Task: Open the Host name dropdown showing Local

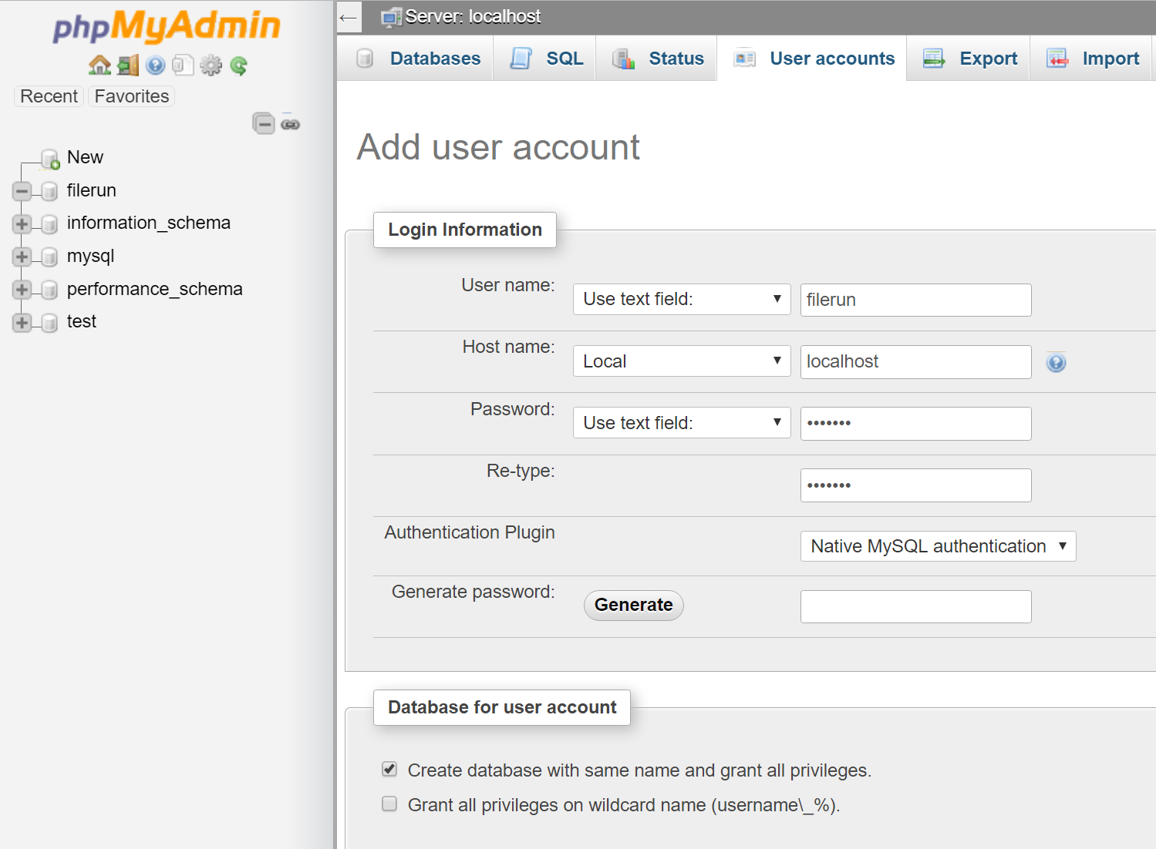Action: (681, 361)
